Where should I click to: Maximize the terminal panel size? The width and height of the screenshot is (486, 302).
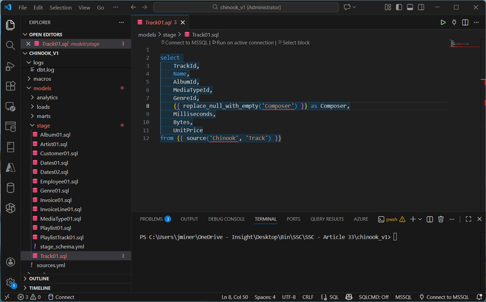click(x=468, y=219)
